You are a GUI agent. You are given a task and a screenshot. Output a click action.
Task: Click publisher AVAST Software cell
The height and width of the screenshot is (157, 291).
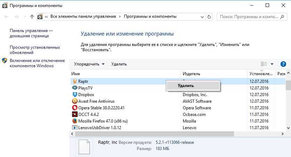point(197,101)
